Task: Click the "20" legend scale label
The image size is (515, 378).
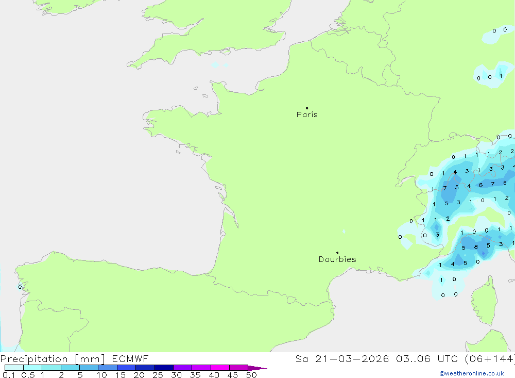Action: pos(139,375)
